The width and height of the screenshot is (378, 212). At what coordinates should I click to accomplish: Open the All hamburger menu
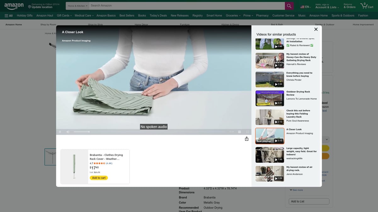click(9, 15)
